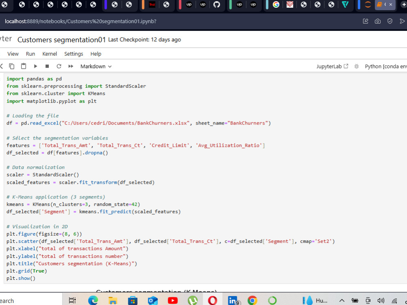The width and height of the screenshot is (407, 305).
Task: Launch Google Chrome from the taskbar
Action: (252, 301)
